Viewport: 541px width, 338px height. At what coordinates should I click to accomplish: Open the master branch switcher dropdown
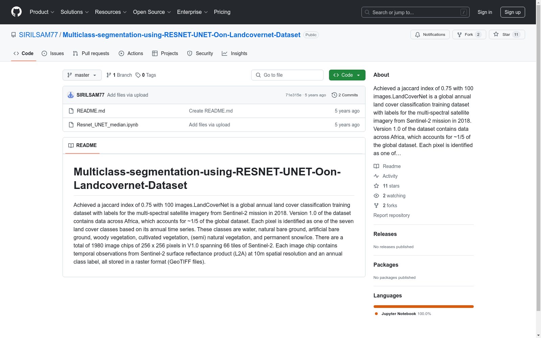click(82, 75)
